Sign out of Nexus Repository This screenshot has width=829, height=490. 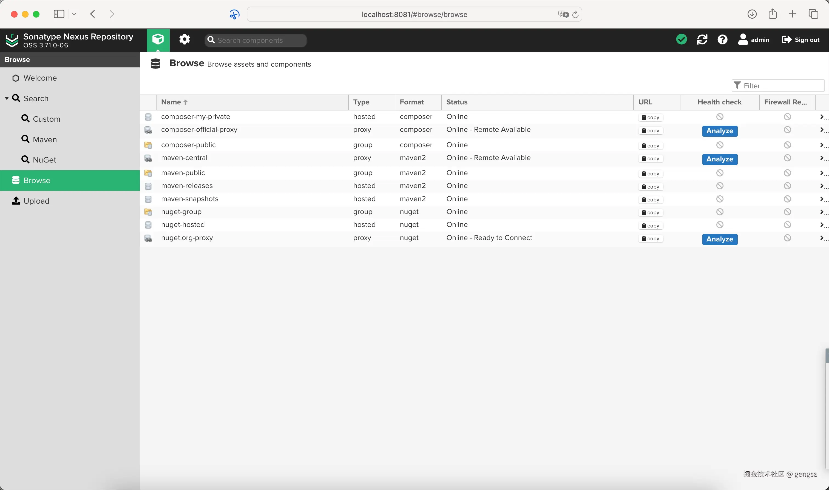800,40
